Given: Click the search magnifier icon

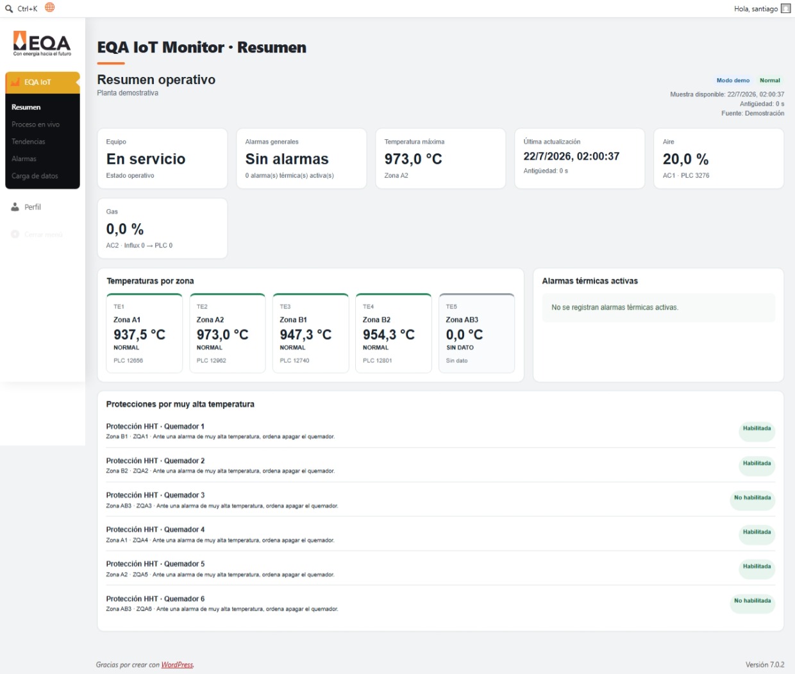Looking at the screenshot, I should pyautogui.click(x=9, y=8).
